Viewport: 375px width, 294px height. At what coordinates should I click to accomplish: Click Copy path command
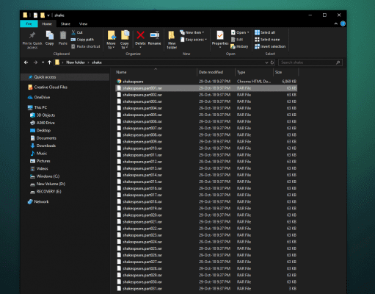82,40
